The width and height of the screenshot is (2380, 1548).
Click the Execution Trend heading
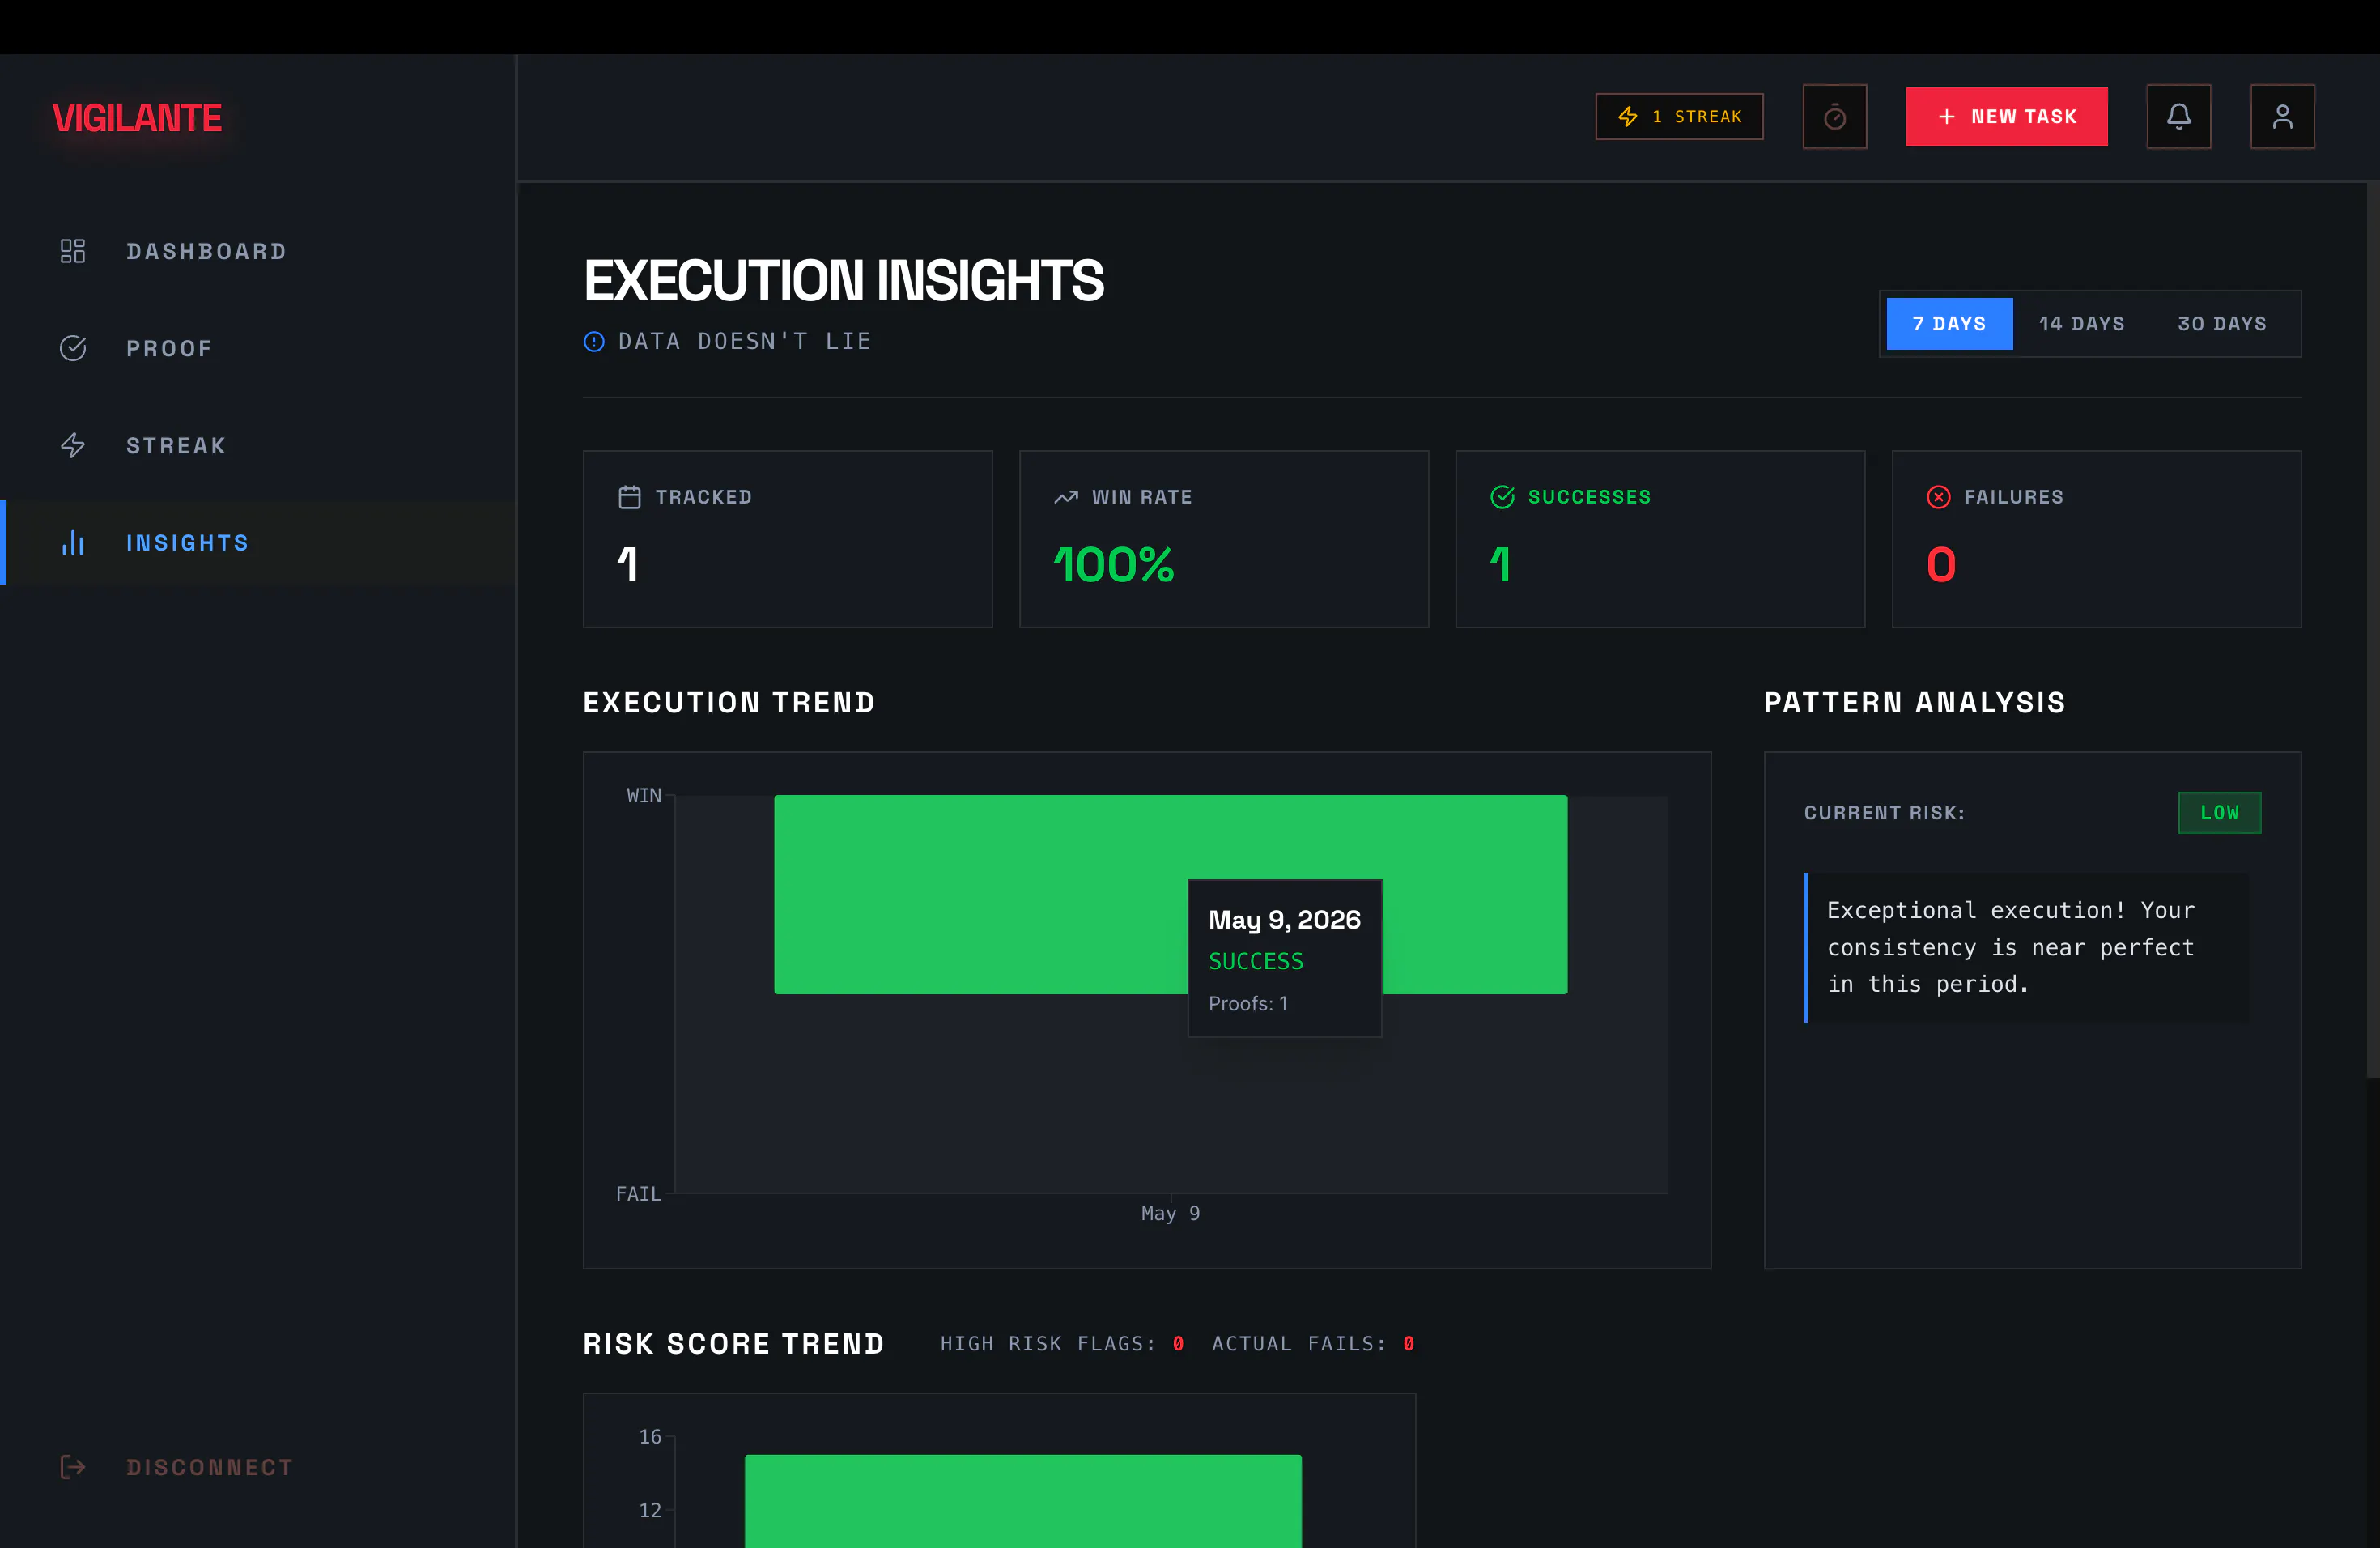(729, 703)
